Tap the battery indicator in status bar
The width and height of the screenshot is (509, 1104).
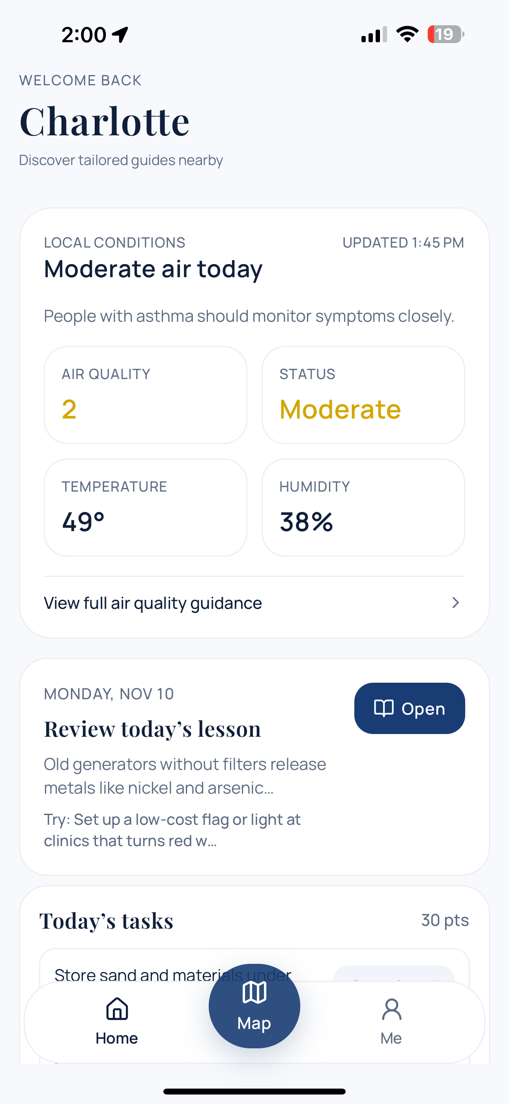pyautogui.click(x=445, y=34)
